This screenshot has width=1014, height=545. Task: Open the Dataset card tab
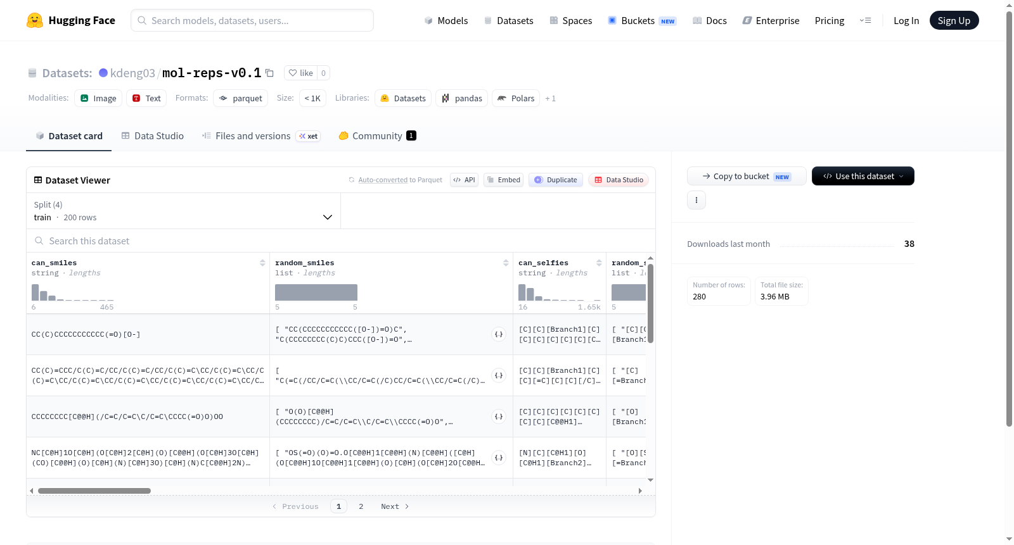68,135
